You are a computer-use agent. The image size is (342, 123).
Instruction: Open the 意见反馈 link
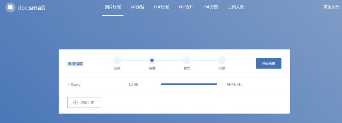click(331, 7)
